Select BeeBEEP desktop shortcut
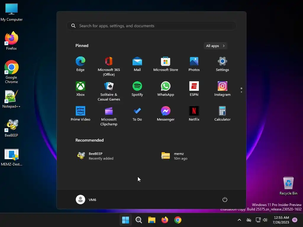 (x=12, y=128)
